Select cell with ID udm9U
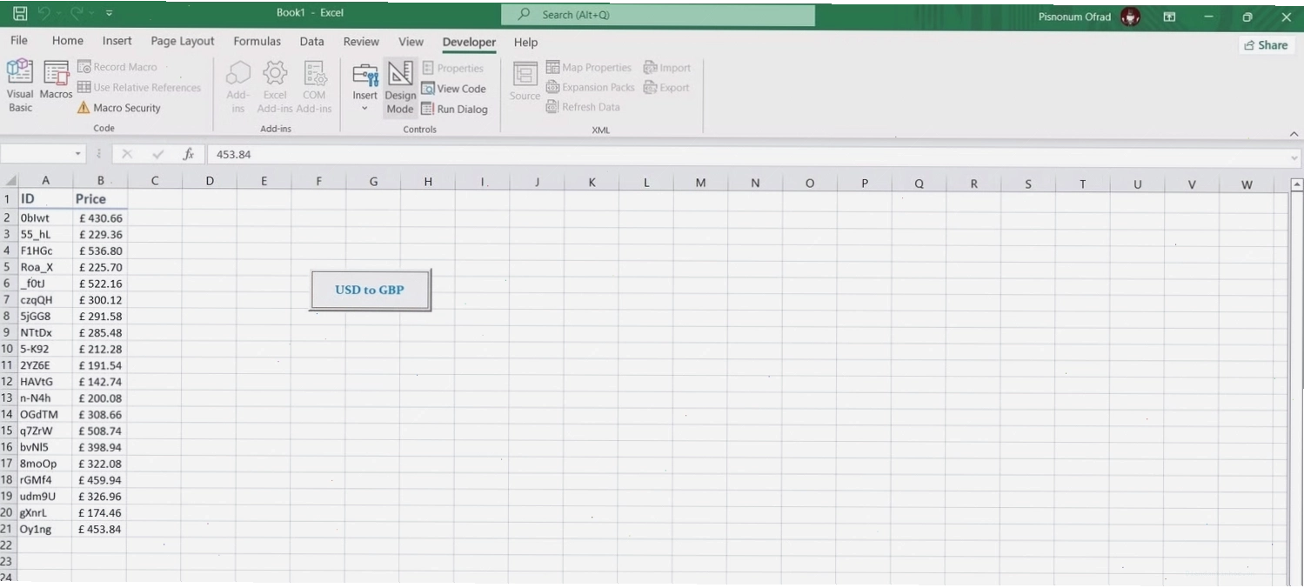This screenshot has height=588, width=1304. click(x=45, y=497)
